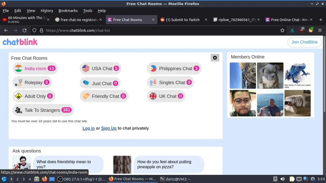This screenshot has width=326, height=183.
Task: Open the taskbar start menu bird icon
Action: click(x=4, y=179)
